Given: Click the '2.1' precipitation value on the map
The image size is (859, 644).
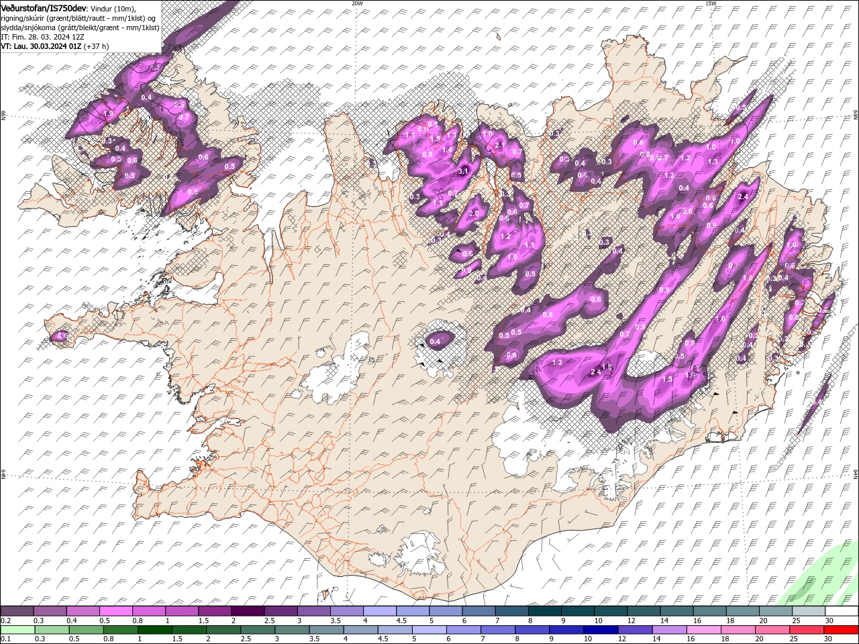Looking at the screenshot, I should pos(499,145).
